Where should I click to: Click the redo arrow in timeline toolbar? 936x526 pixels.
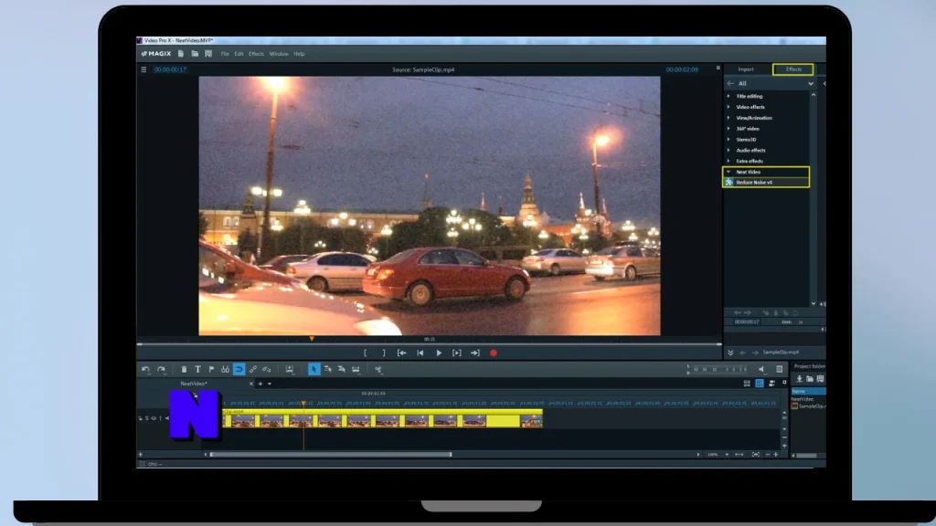tap(161, 370)
